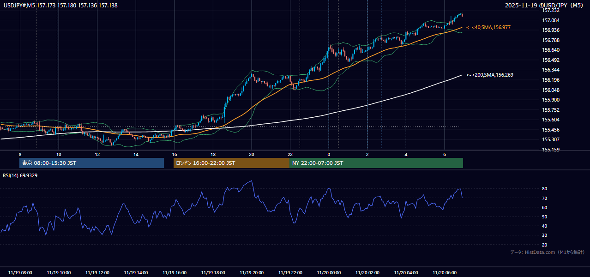Click the 11/19 12:00 date label

(x=97, y=273)
